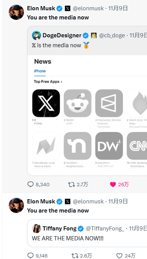Unlike the first tweet with pink heart

113,184
